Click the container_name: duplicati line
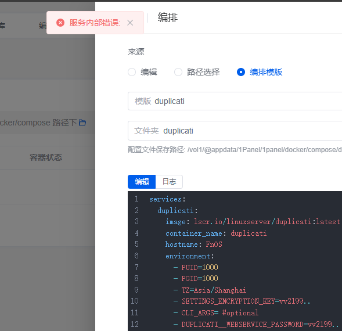This screenshot has width=342, height=331. click(216, 233)
